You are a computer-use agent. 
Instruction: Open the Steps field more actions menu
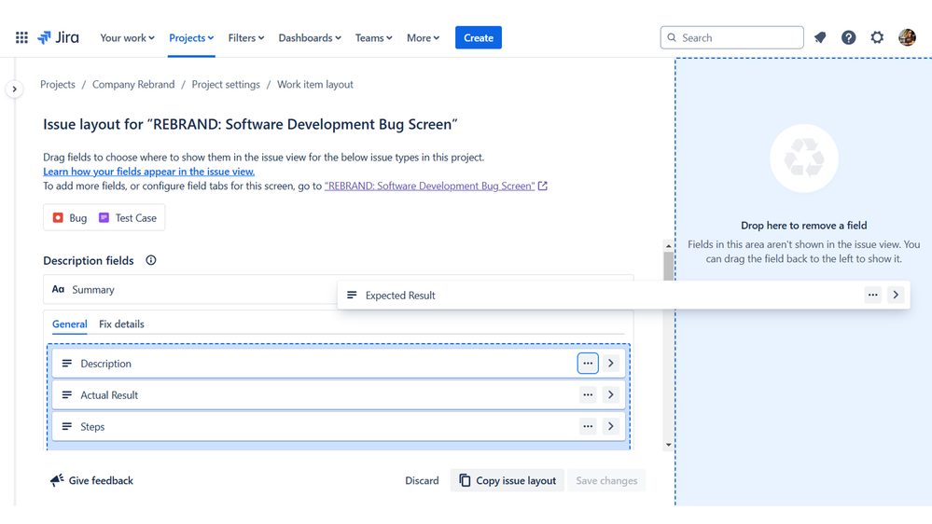588,427
